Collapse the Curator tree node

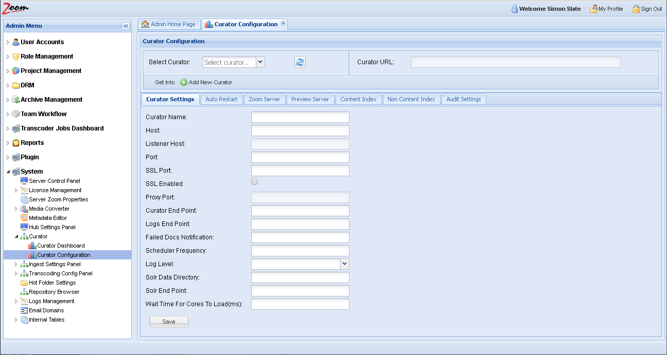(16, 236)
